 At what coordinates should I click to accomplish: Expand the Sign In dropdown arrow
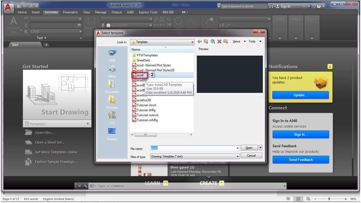(x=304, y=7)
